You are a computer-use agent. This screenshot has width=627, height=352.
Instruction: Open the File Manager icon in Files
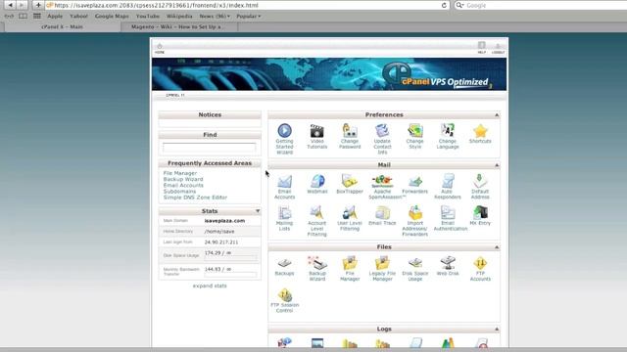[x=350, y=263]
